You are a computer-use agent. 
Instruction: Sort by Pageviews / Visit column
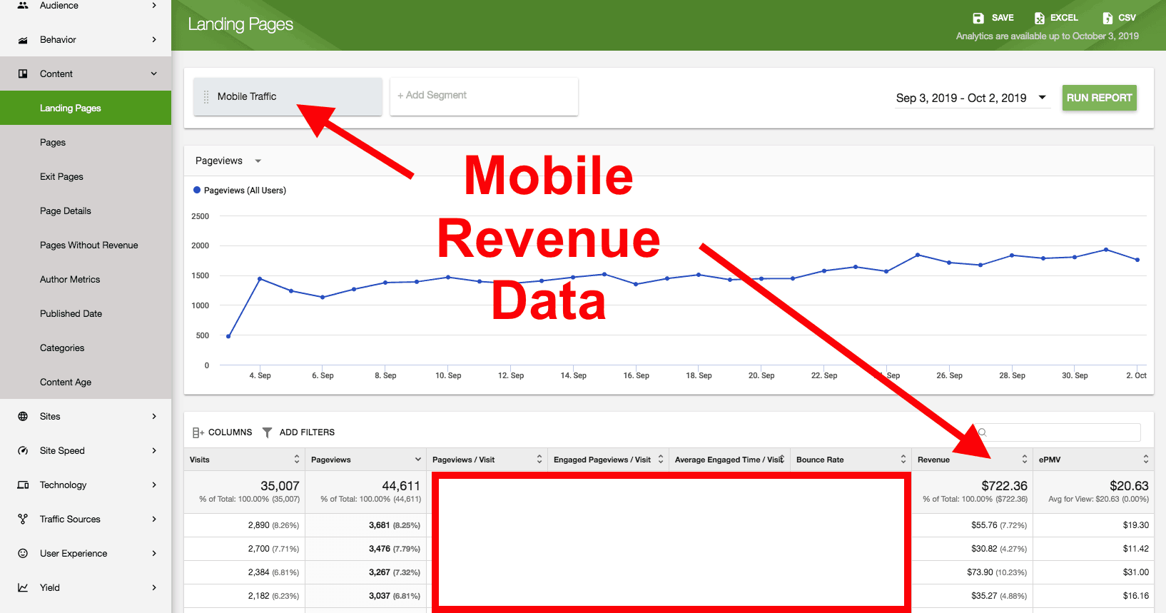click(539, 460)
